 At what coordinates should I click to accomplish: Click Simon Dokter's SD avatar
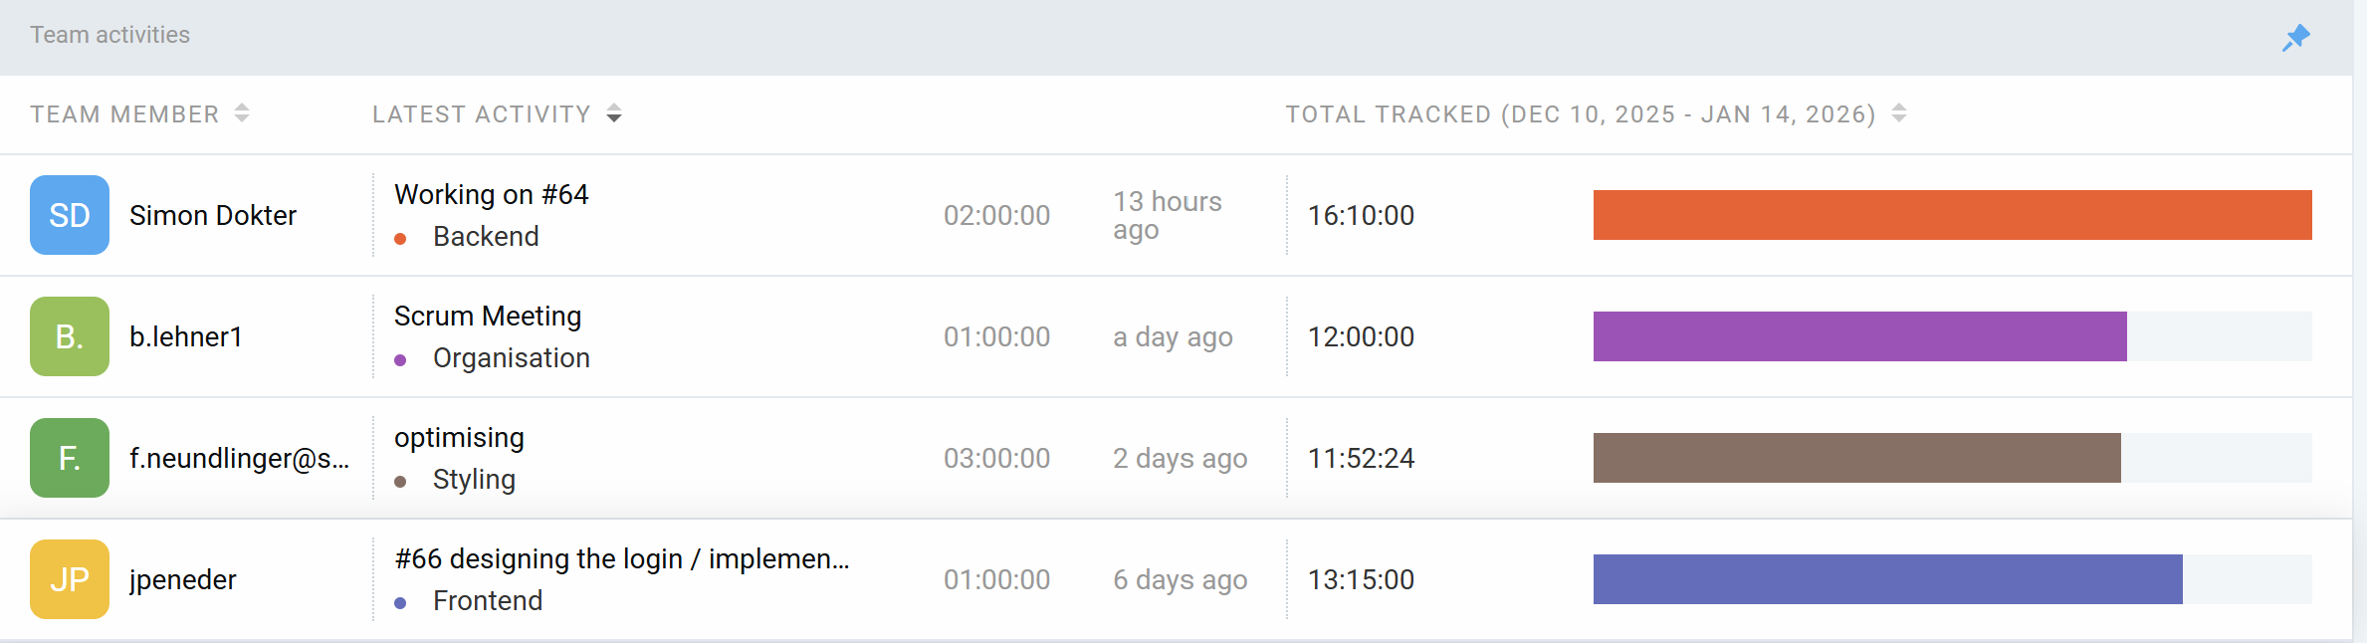pos(70,215)
